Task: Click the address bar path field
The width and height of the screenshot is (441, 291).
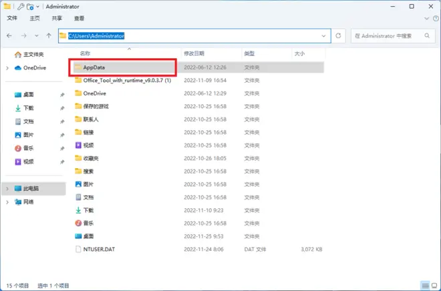Action: tap(194, 35)
